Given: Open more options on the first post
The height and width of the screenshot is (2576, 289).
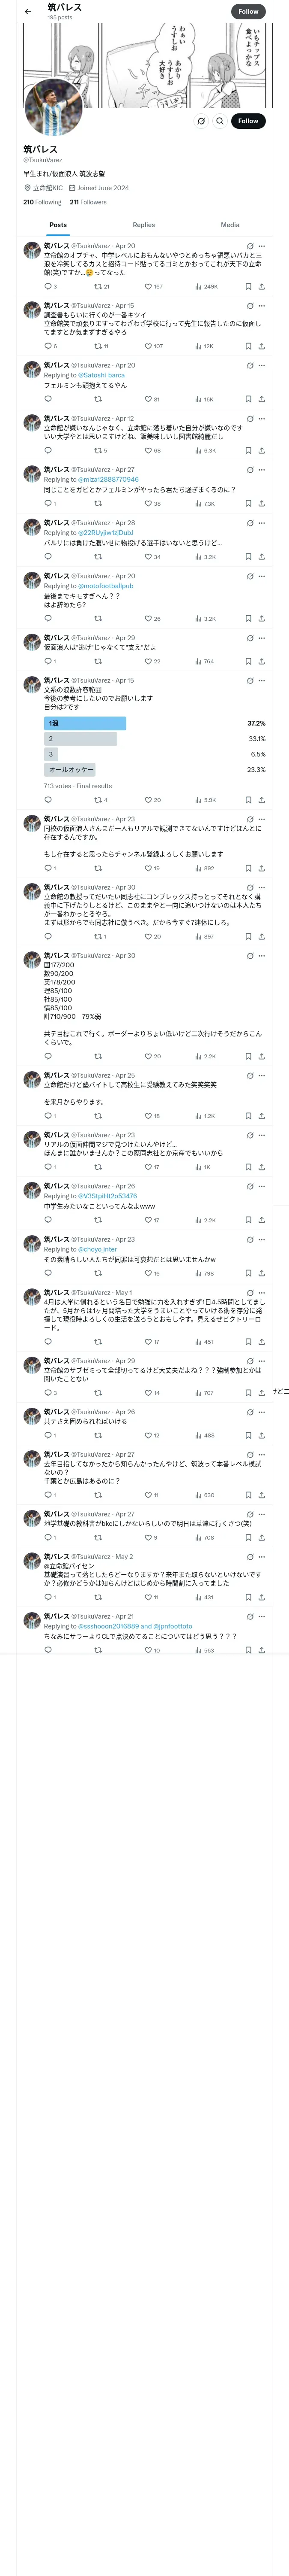Looking at the screenshot, I should pyautogui.click(x=262, y=246).
